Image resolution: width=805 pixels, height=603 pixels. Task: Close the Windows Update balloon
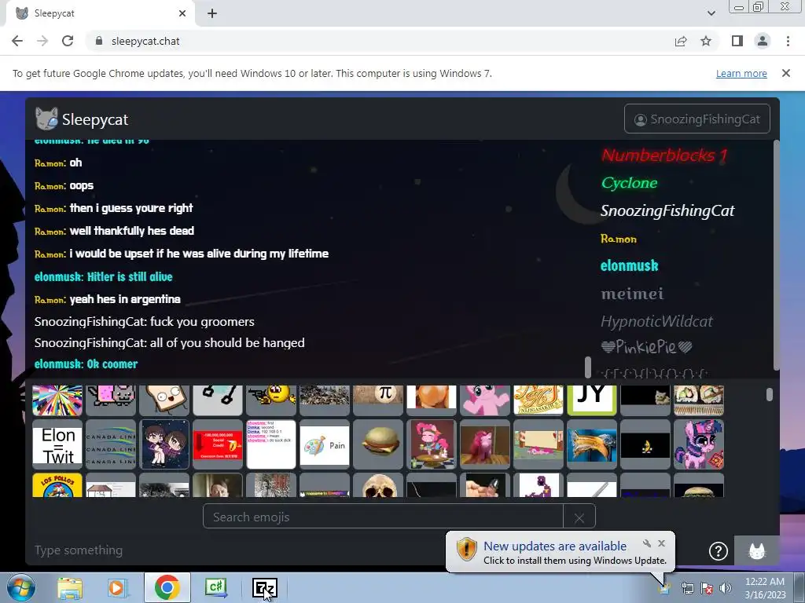[662, 543]
